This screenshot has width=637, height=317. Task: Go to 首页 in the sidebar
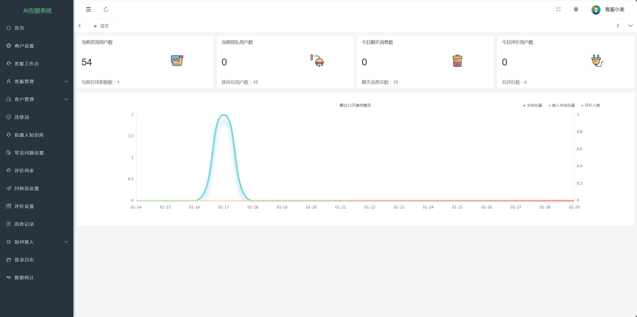[37, 28]
